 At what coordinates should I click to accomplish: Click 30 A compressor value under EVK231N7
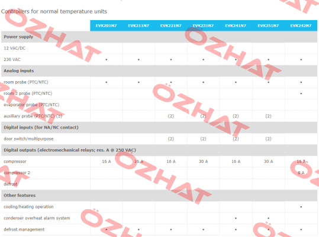[204, 162]
